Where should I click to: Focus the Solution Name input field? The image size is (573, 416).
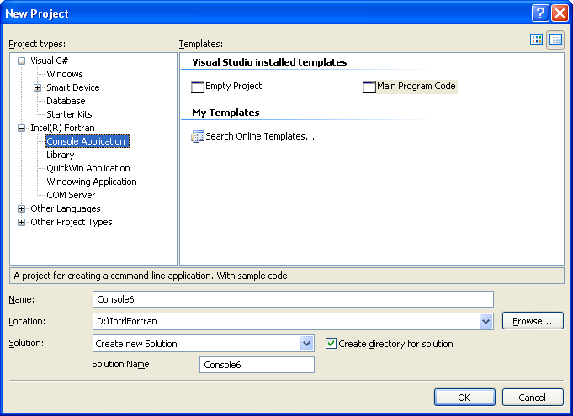(x=257, y=365)
